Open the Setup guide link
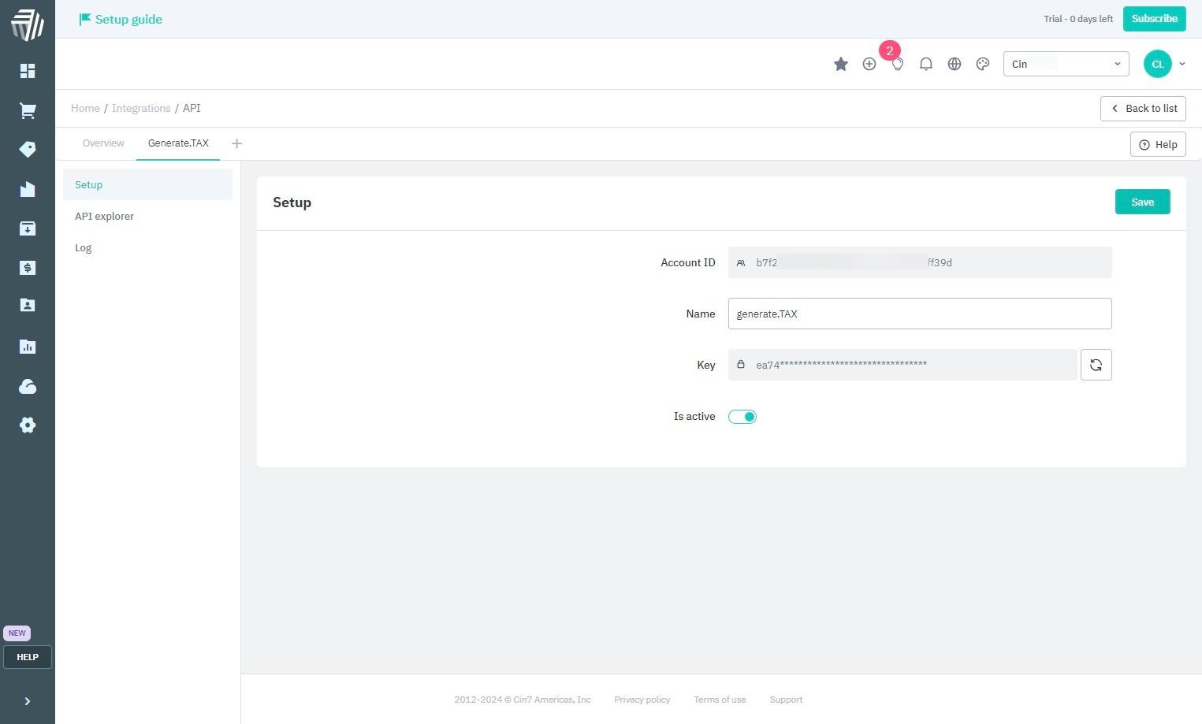Image resolution: width=1202 pixels, height=724 pixels. click(121, 19)
